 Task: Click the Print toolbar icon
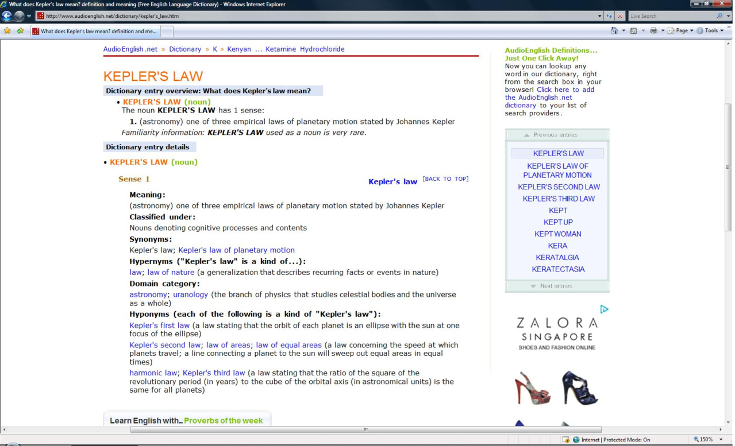[653, 30]
